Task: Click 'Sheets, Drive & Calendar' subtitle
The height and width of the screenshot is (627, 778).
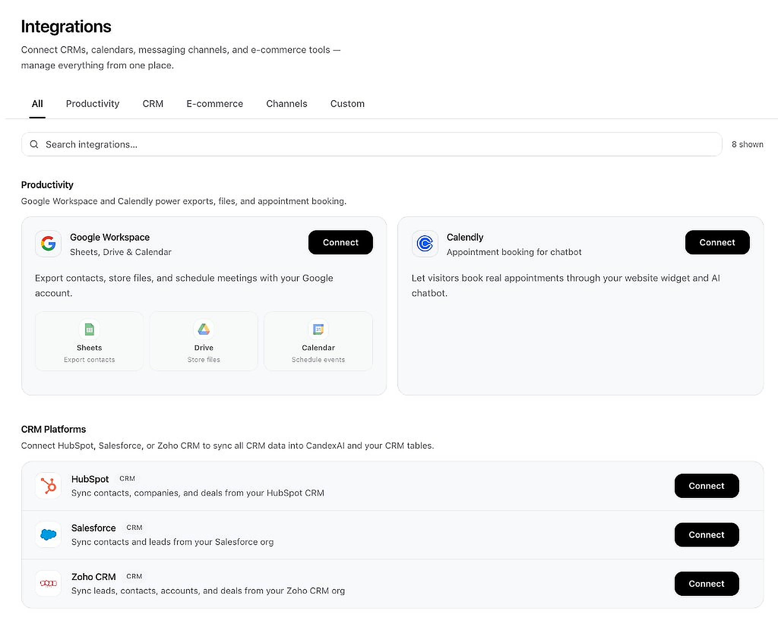Action: click(121, 252)
